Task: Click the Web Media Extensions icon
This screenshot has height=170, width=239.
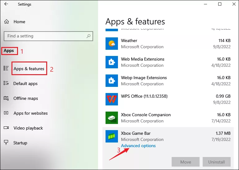Action: point(111,62)
